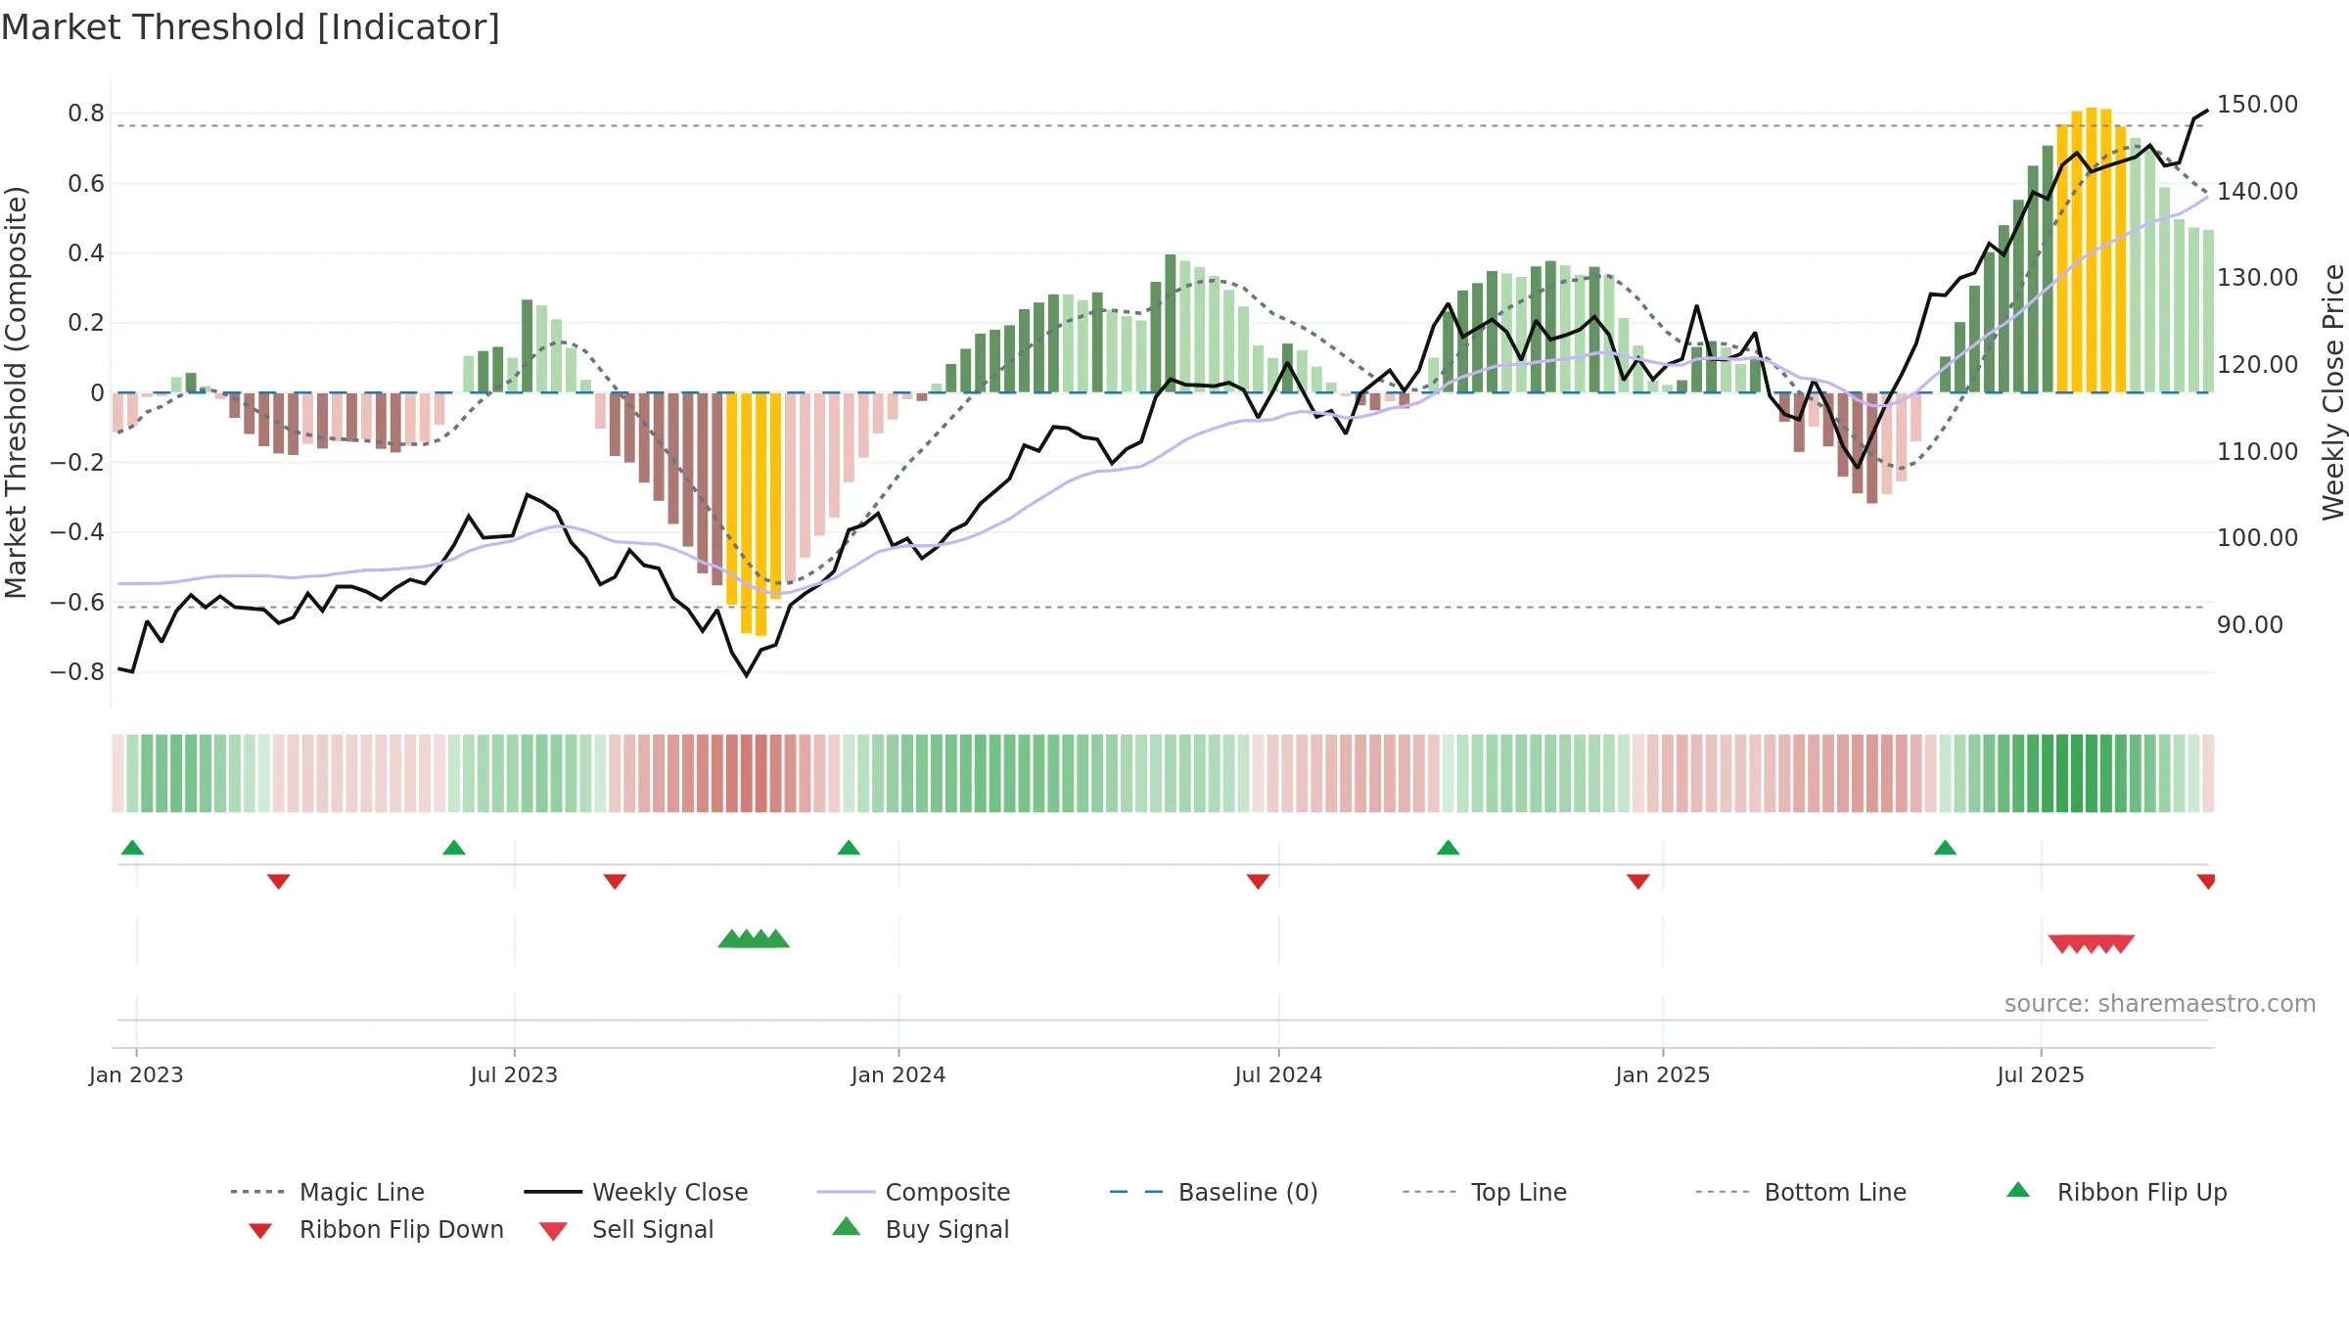The image size is (2349, 1321).
Task: Click the ribbon flip up marker near May 2025
Action: tap(1945, 847)
